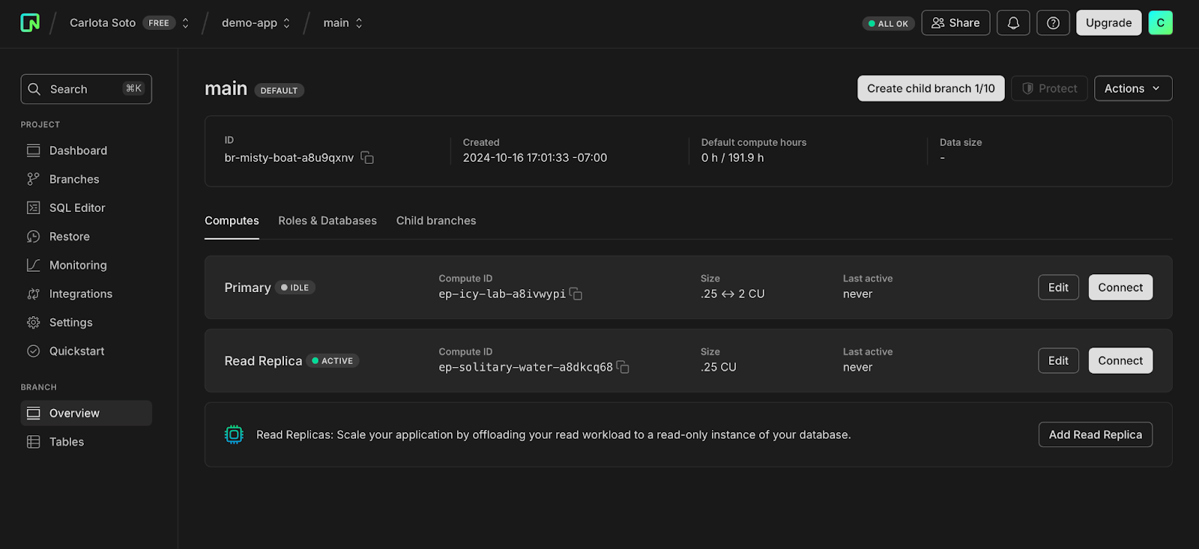Click Add Read Replica button
Screen dimensions: 1199x549
1096,434
